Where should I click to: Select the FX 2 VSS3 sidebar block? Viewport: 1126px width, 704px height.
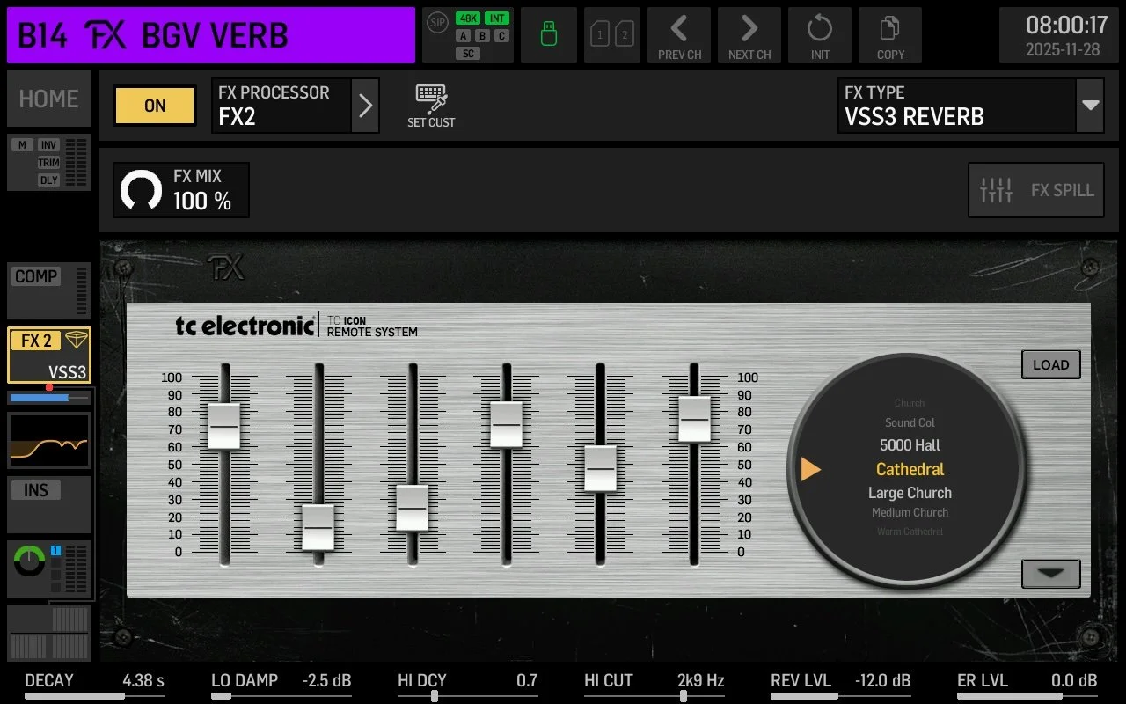pyautogui.click(x=49, y=355)
